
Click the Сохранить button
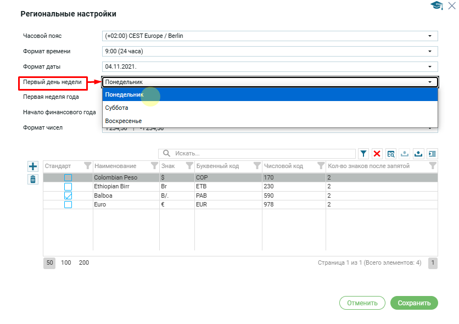[414, 303]
